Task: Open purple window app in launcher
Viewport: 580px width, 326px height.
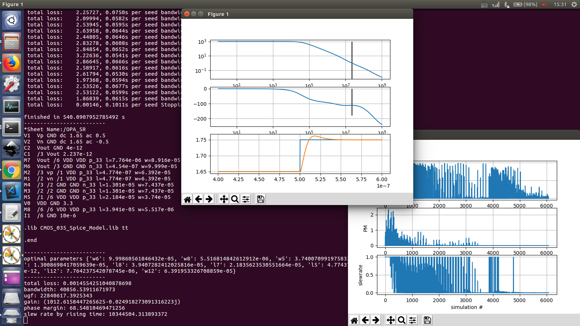Action: pyautogui.click(x=12, y=277)
